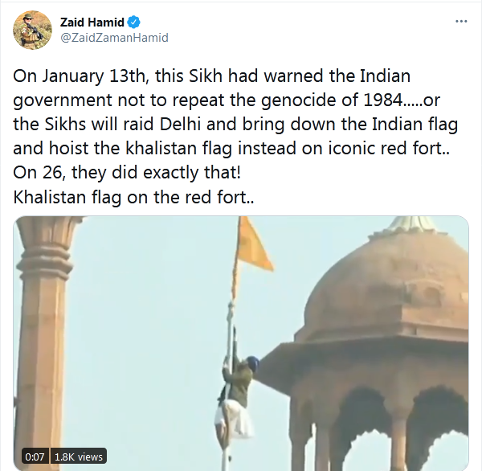This screenshot has width=482, height=471.
Task: Visit the @ZaidZamanHamid handle
Action: pyautogui.click(x=114, y=38)
